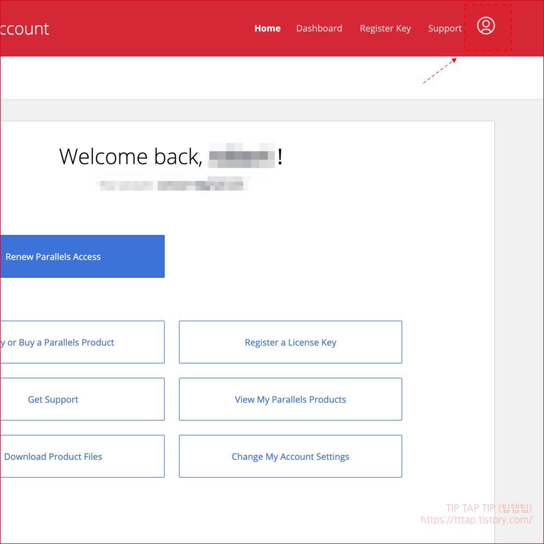
Task: Open the Dashboard nav item
Action: [319, 28]
